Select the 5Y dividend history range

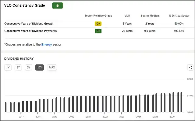[x=29, y=67]
